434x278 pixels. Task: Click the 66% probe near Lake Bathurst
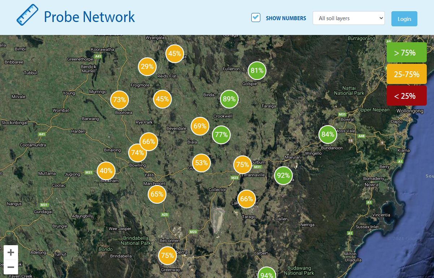(x=246, y=199)
